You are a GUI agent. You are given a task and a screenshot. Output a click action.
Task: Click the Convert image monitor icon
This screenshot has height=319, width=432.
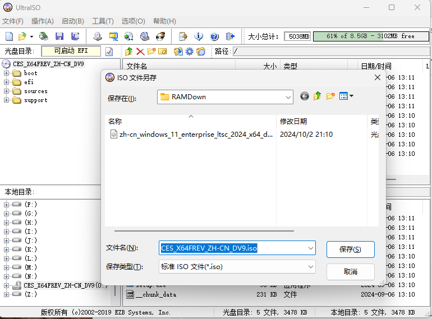click(x=113, y=36)
